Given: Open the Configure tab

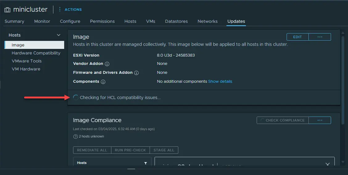Looking at the screenshot, I should [x=70, y=21].
